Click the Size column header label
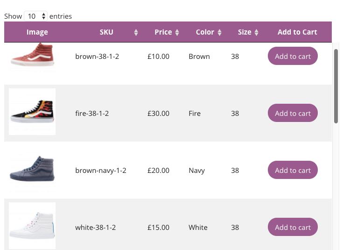Image resolution: width=343 pixels, height=250 pixels. 245,32
